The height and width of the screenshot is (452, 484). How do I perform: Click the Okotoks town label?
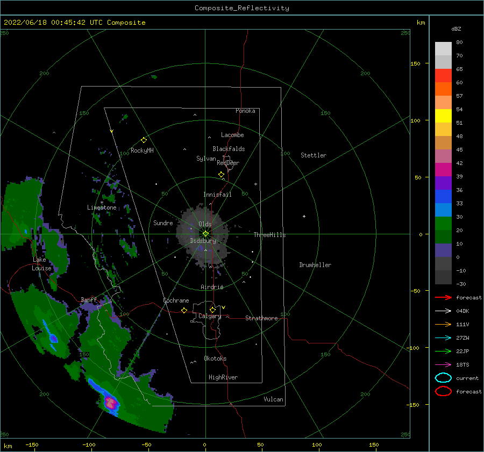[x=215, y=358]
